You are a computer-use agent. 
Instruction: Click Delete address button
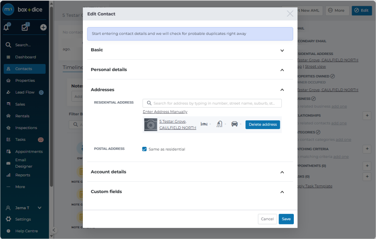click(263, 125)
